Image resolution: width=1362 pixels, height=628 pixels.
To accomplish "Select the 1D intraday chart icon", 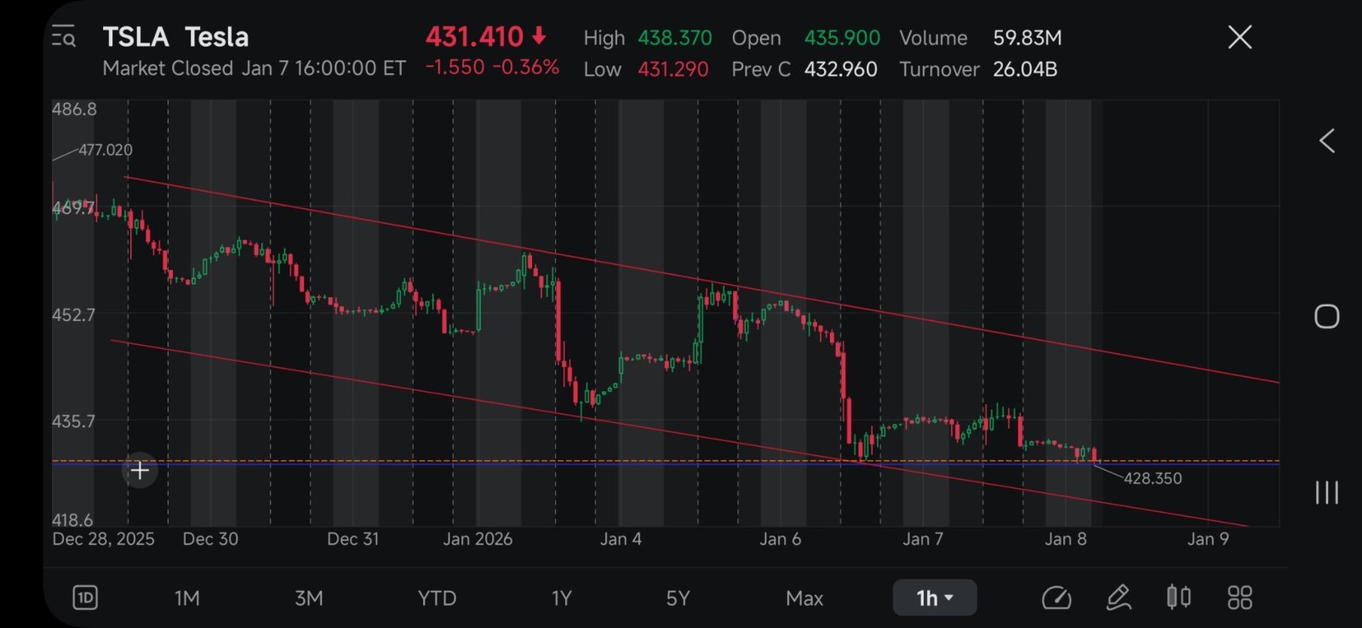I will click(85, 598).
